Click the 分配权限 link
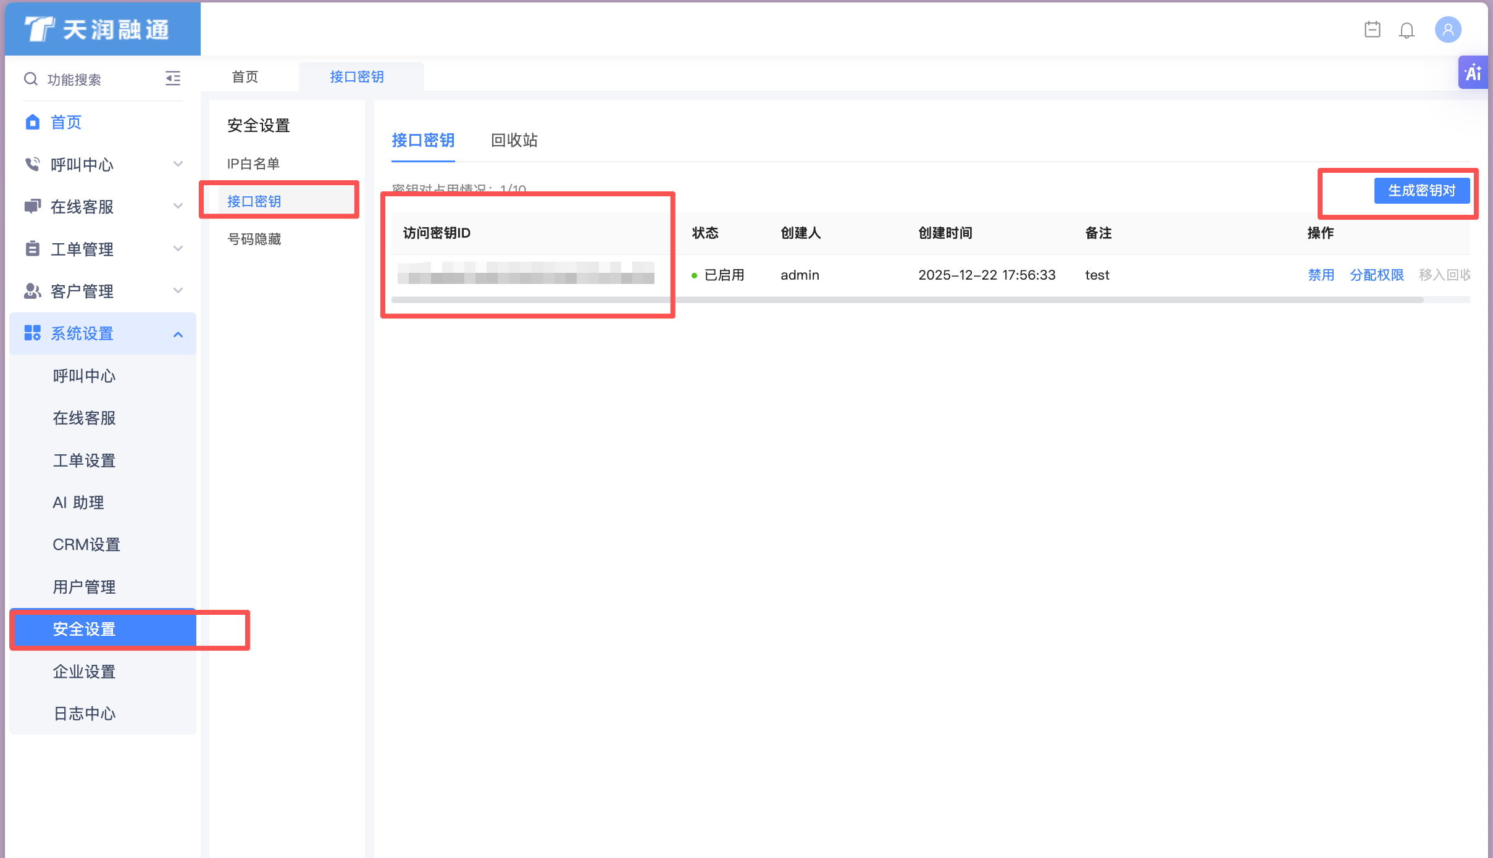 1376,275
